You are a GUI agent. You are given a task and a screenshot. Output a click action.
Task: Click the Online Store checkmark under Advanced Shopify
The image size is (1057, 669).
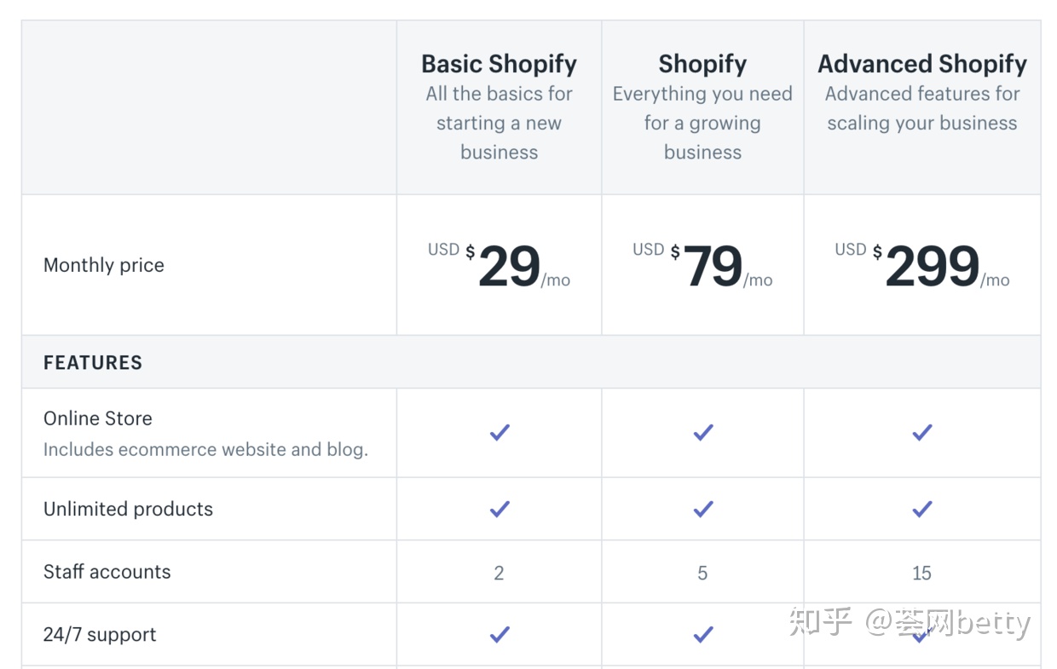coord(921,433)
